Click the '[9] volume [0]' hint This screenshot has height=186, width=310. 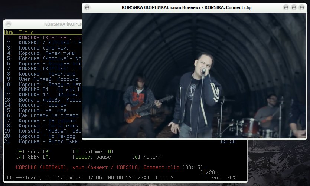point(93,152)
